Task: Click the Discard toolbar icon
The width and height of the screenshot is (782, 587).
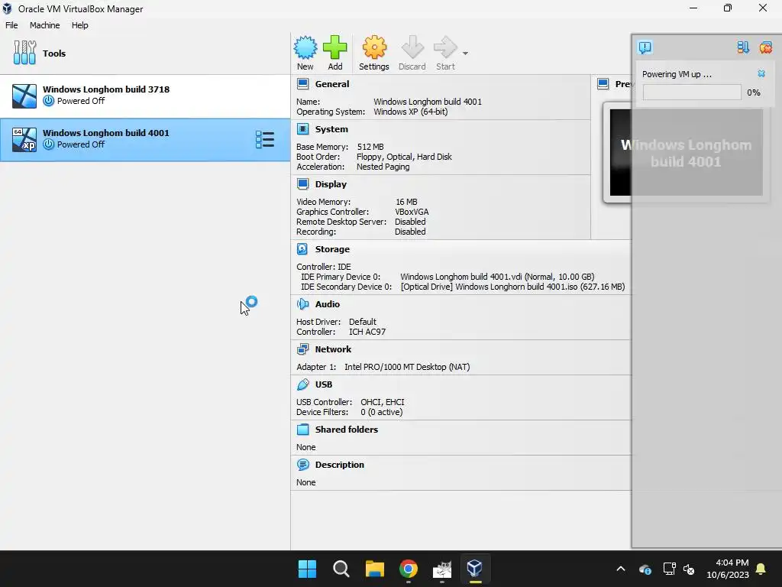Action: click(412, 48)
